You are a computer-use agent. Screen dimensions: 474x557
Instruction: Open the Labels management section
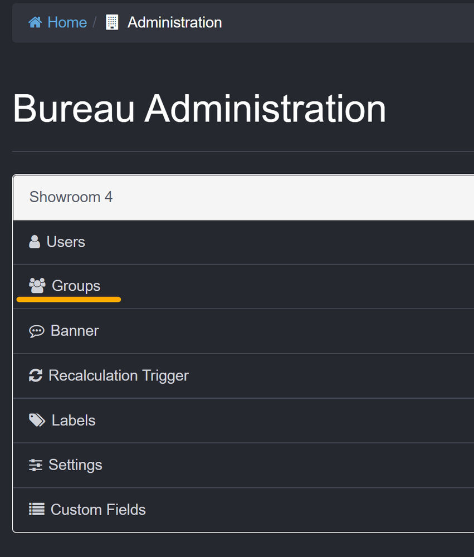pyautogui.click(x=73, y=419)
